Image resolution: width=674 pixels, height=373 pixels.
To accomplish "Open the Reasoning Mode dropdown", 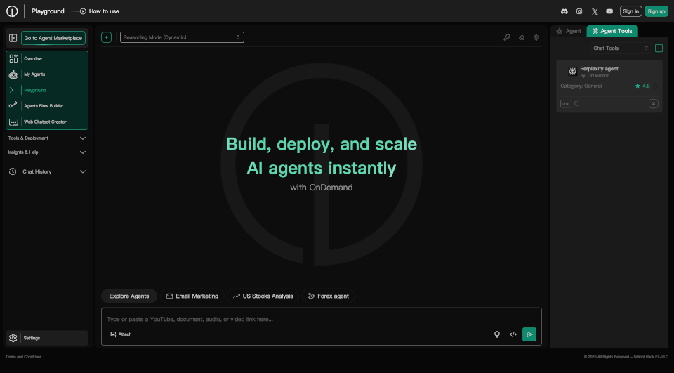I will tap(182, 37).
